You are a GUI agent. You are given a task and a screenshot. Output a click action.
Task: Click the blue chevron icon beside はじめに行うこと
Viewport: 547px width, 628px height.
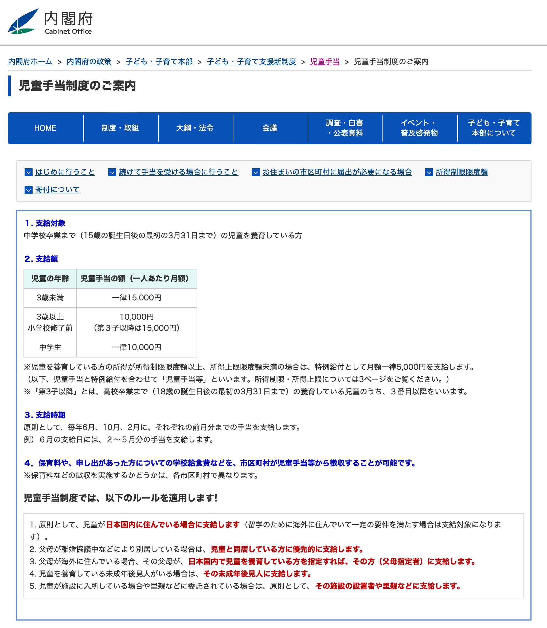click(28, 173)
